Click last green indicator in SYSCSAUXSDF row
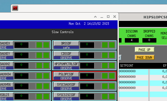 [x=112, y=86]
